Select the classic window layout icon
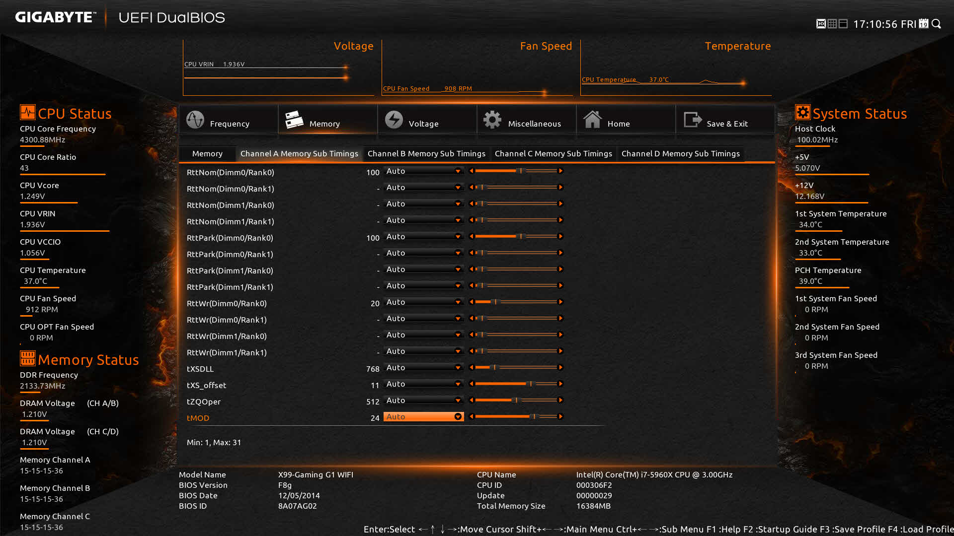This screenshot has height=536, width=954. (x=843, y=24)
